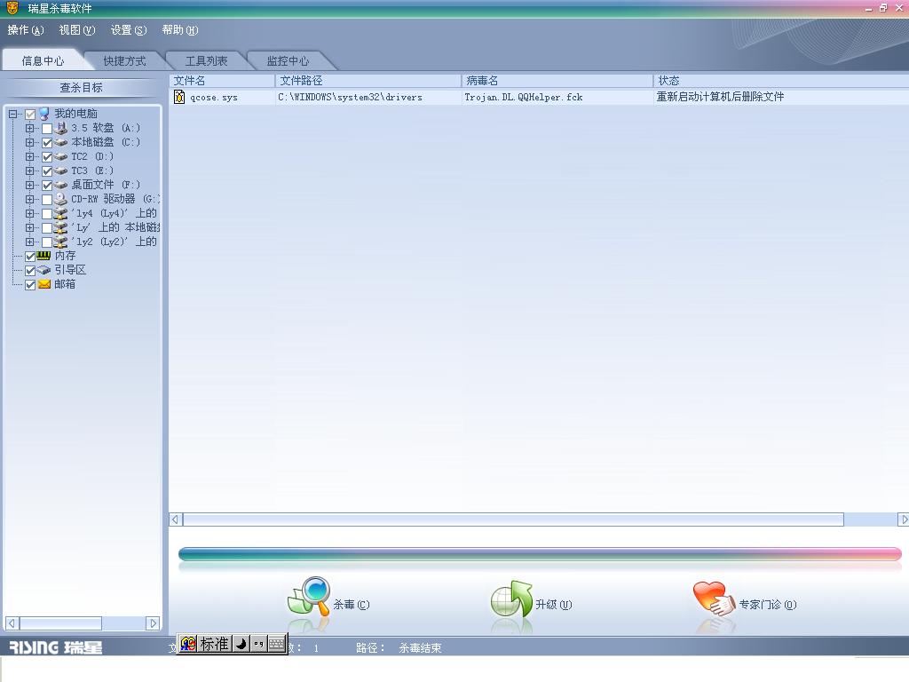Expand the local disk (C:) node

pyautogui.click(x=29, y=142)
